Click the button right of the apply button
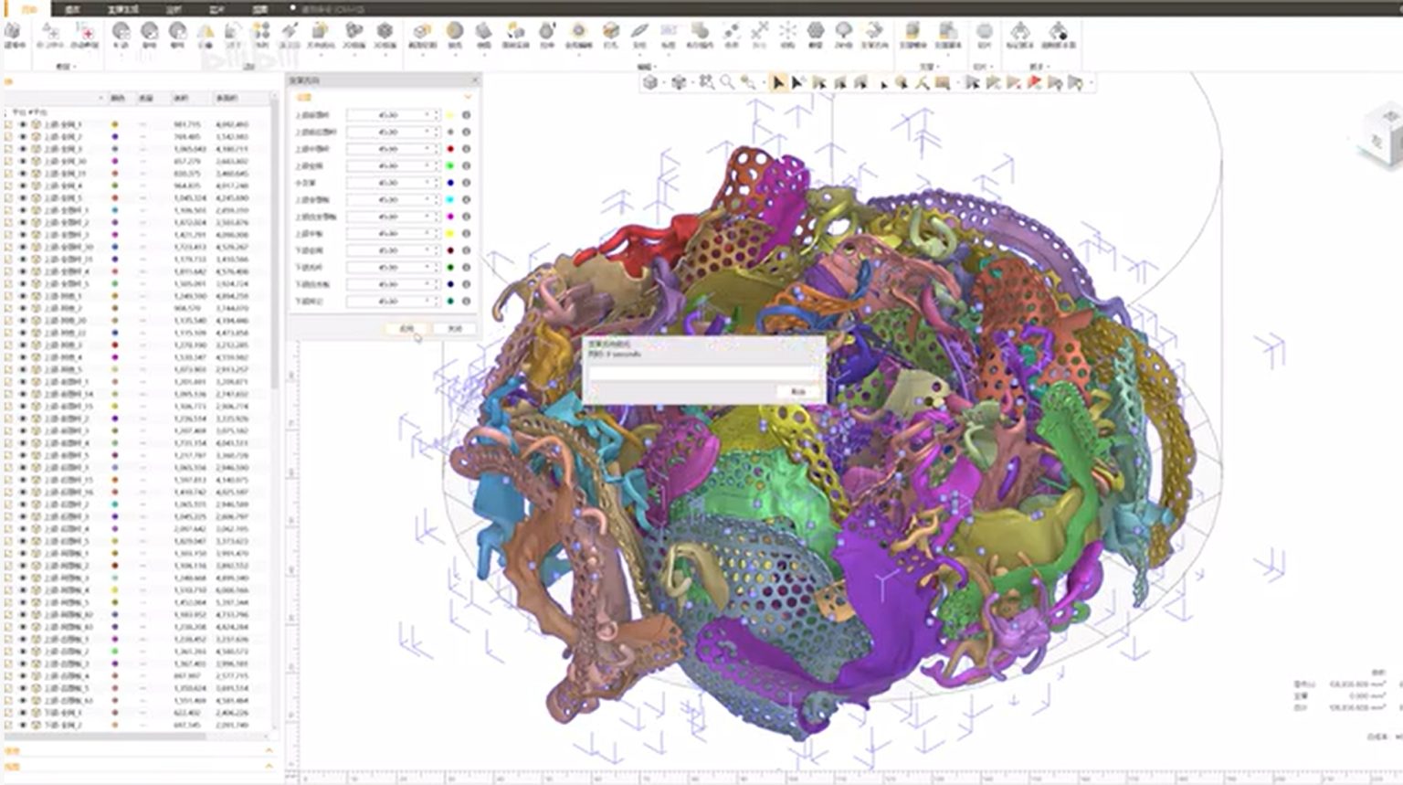The height and width of the screenshot is (785, 1403). 455,328
